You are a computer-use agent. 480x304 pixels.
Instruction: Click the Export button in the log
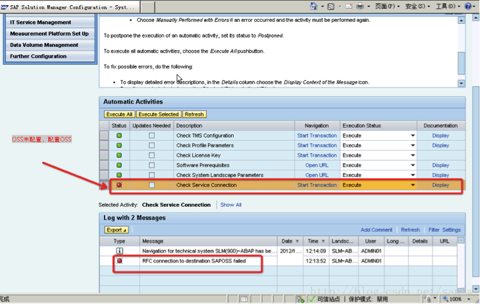pyautogui.click(x=117, y=230)
